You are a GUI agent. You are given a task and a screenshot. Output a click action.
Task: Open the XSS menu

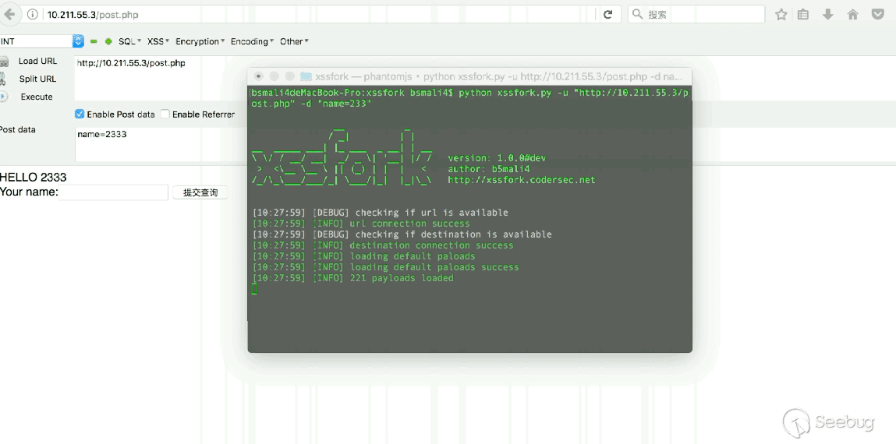(x=158, y=41)
